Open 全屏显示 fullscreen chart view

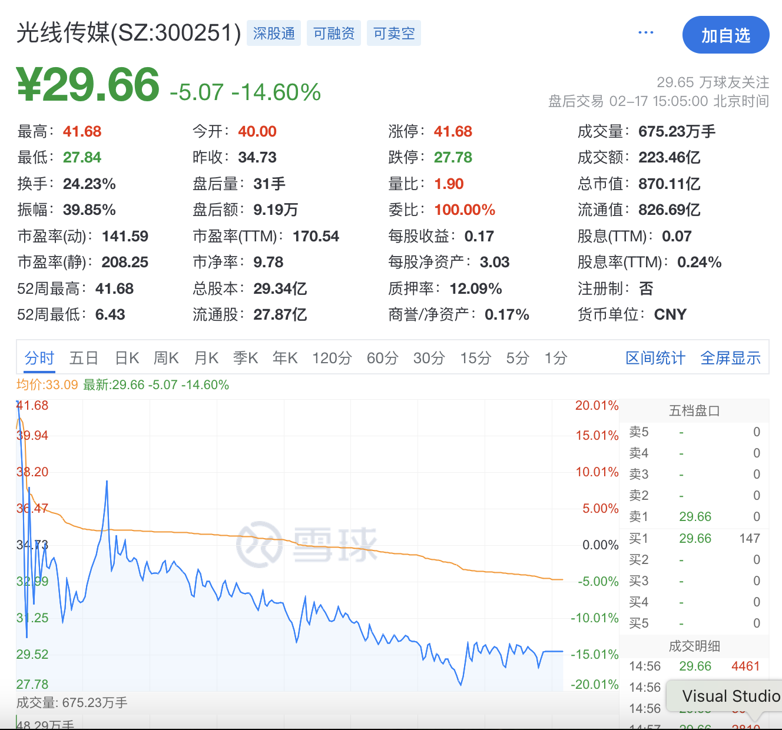[x=731, y=358]
